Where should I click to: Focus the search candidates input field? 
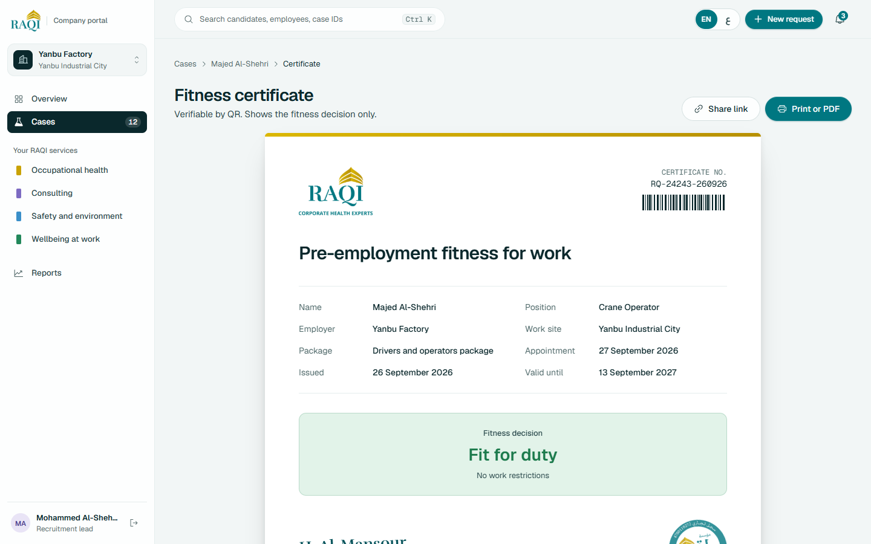click(x=310, y=19)
